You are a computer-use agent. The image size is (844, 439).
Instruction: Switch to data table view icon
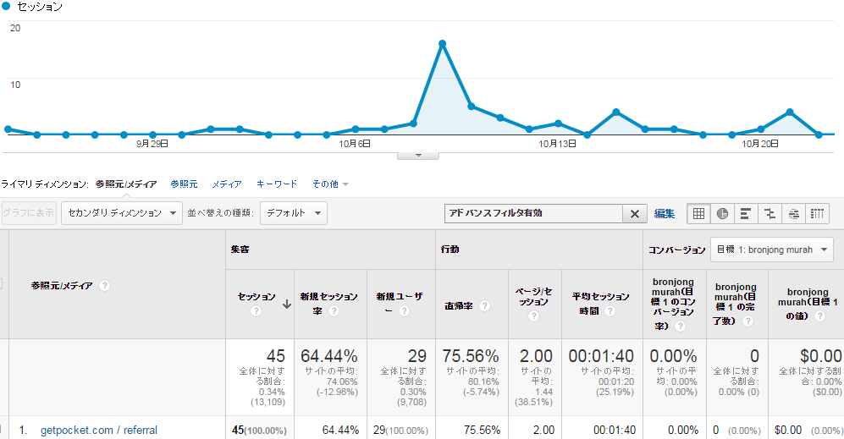tap(699, 214)
